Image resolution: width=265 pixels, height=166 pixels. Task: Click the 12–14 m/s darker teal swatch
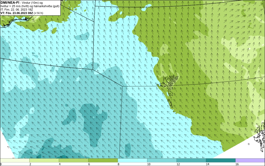tap(191, 160)
